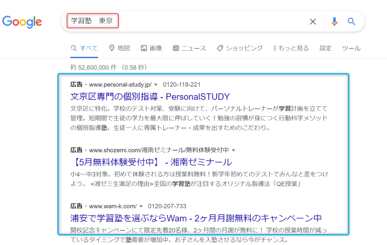
Task: Open the ショッピング tab
Action: (240, 48)
